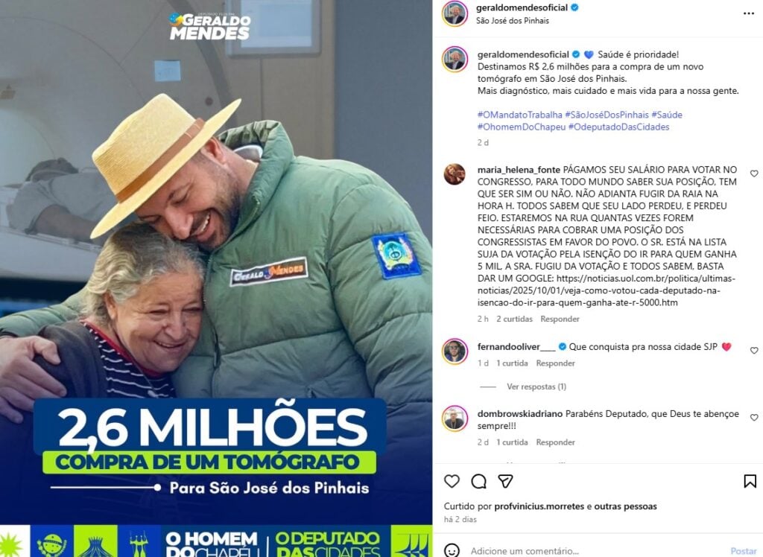Open São José dos Pinhais location link
The image size is (763, 557).
click(512, 20)
